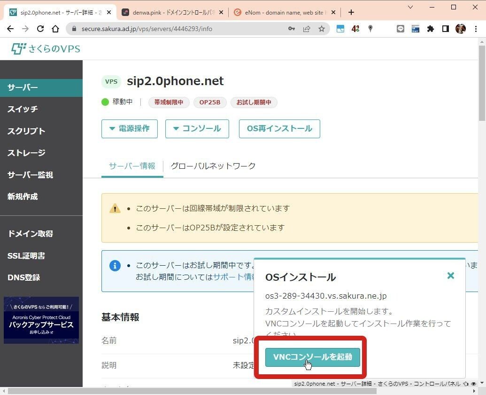
Task: Open the Chrome three-dot menu
Action: click(x=476, y=29)
